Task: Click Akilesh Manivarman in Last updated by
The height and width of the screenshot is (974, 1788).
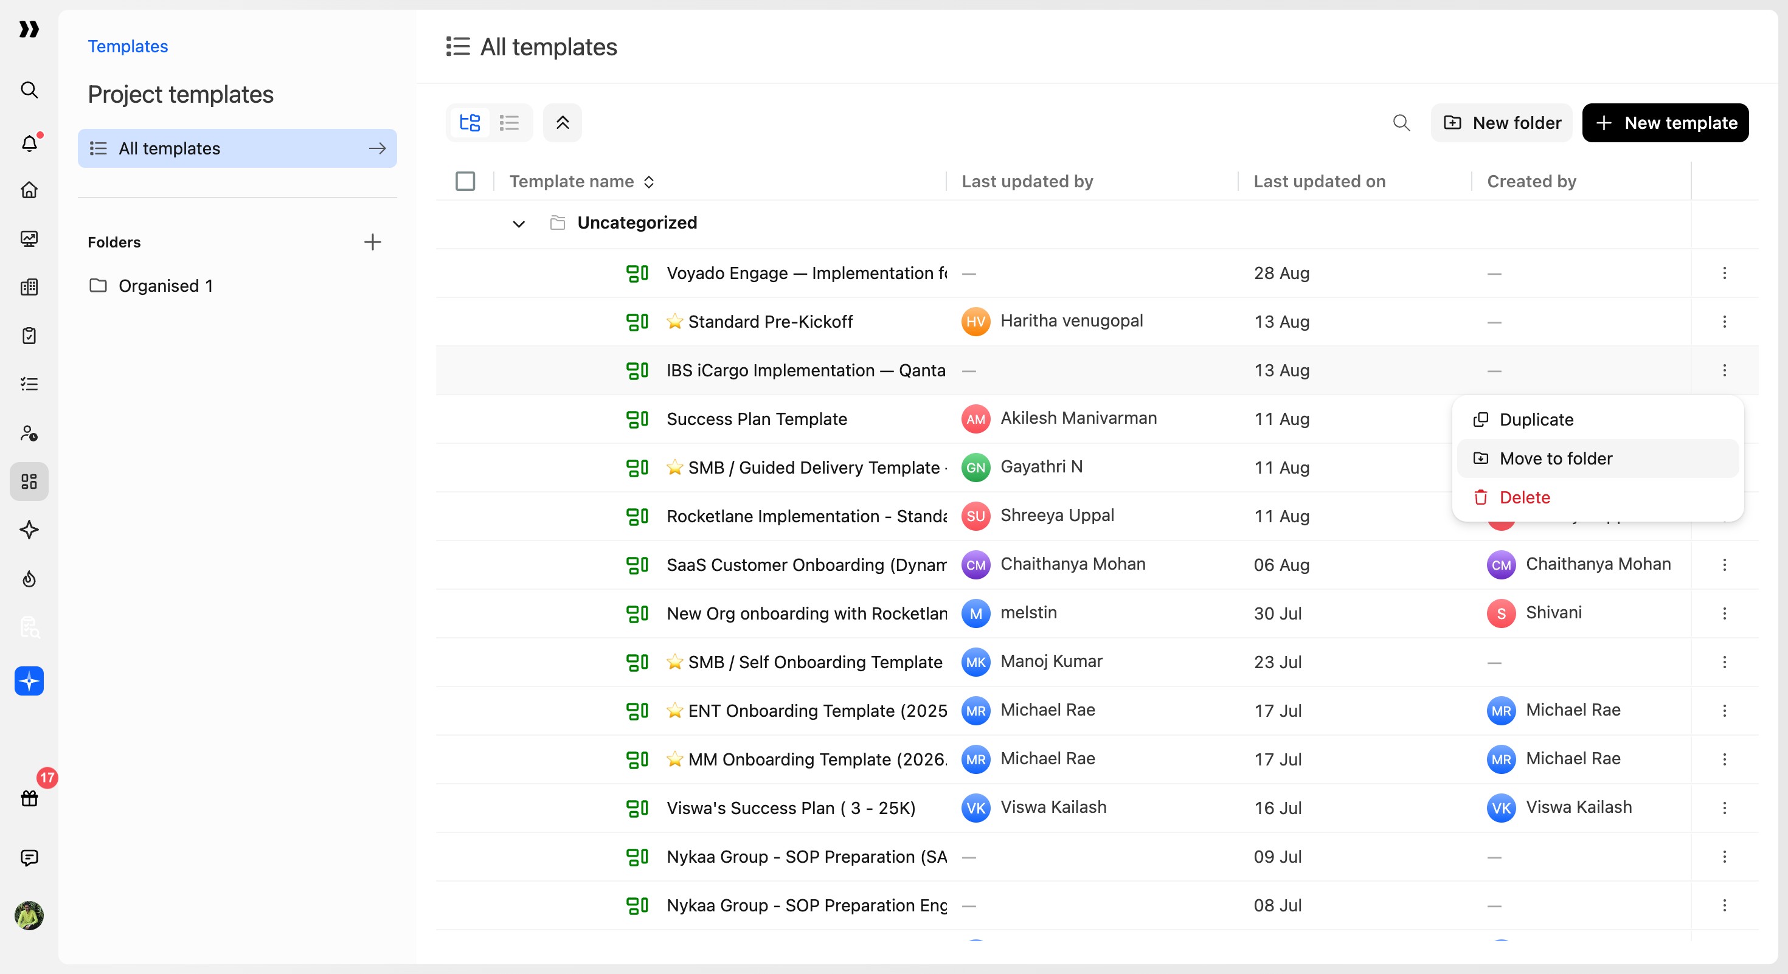Action: click(x=1079, y=418)
